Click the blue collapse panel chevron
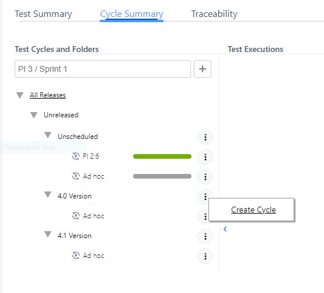Image resolution: width=324 pixels, height=293 pixels. (225, 229)
